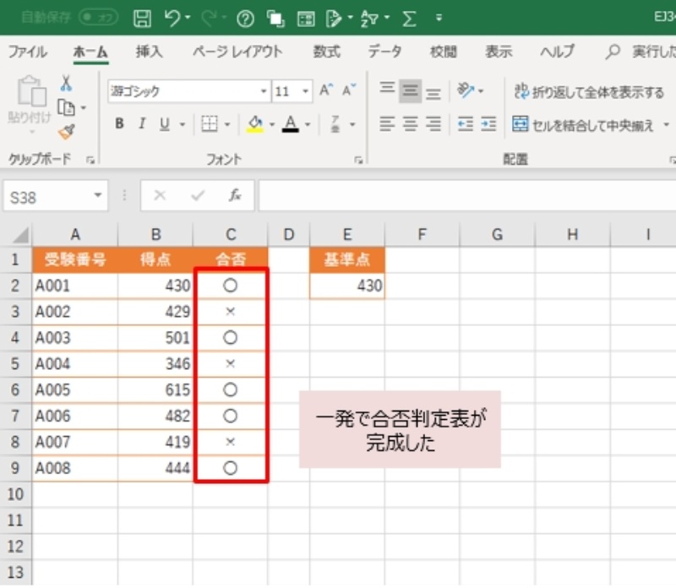Screen dimensions: 676x588
Task: Apply center horizontal alignment
Action: pos(411,124)
